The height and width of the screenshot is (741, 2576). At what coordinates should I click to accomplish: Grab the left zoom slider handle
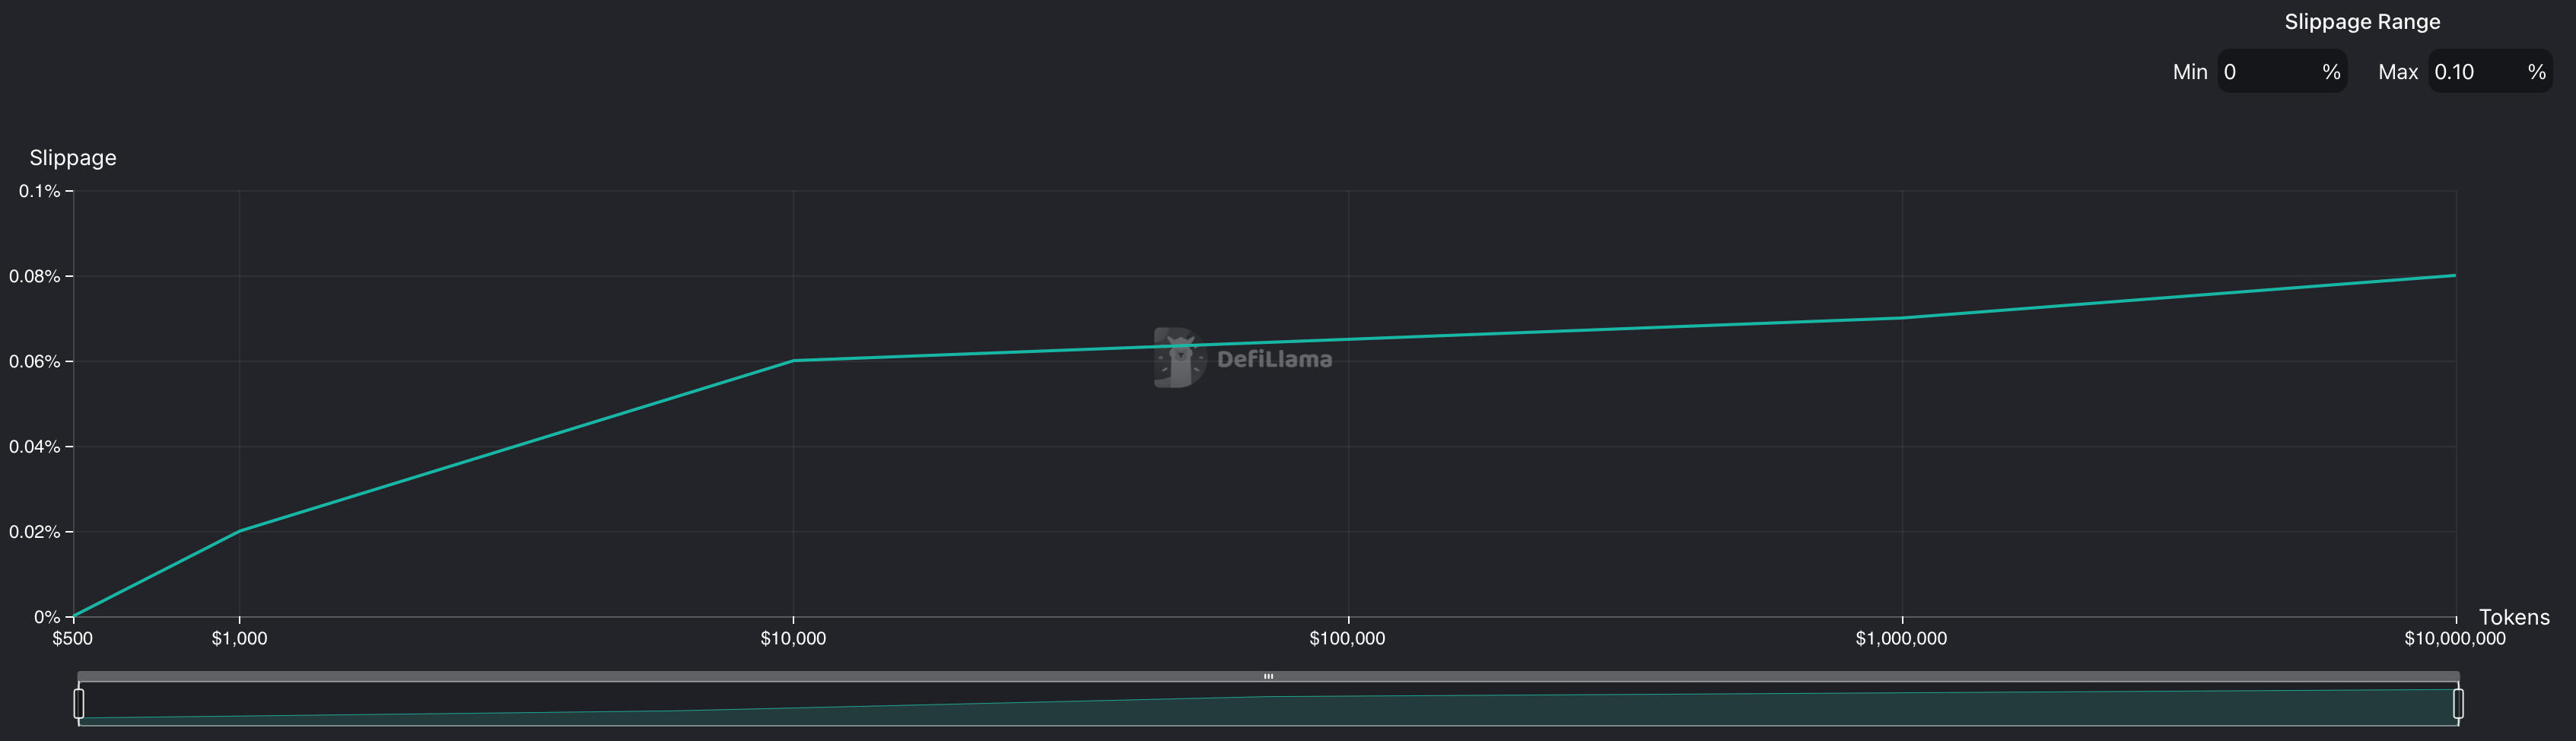[x=79, y=703]
